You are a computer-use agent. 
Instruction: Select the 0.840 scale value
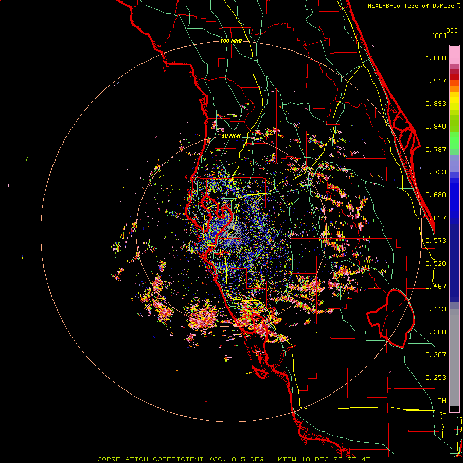tap(436, 127)
